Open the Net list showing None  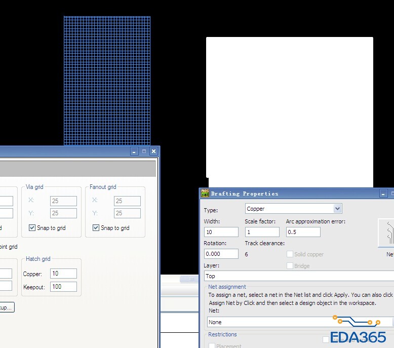pos(300,322)
